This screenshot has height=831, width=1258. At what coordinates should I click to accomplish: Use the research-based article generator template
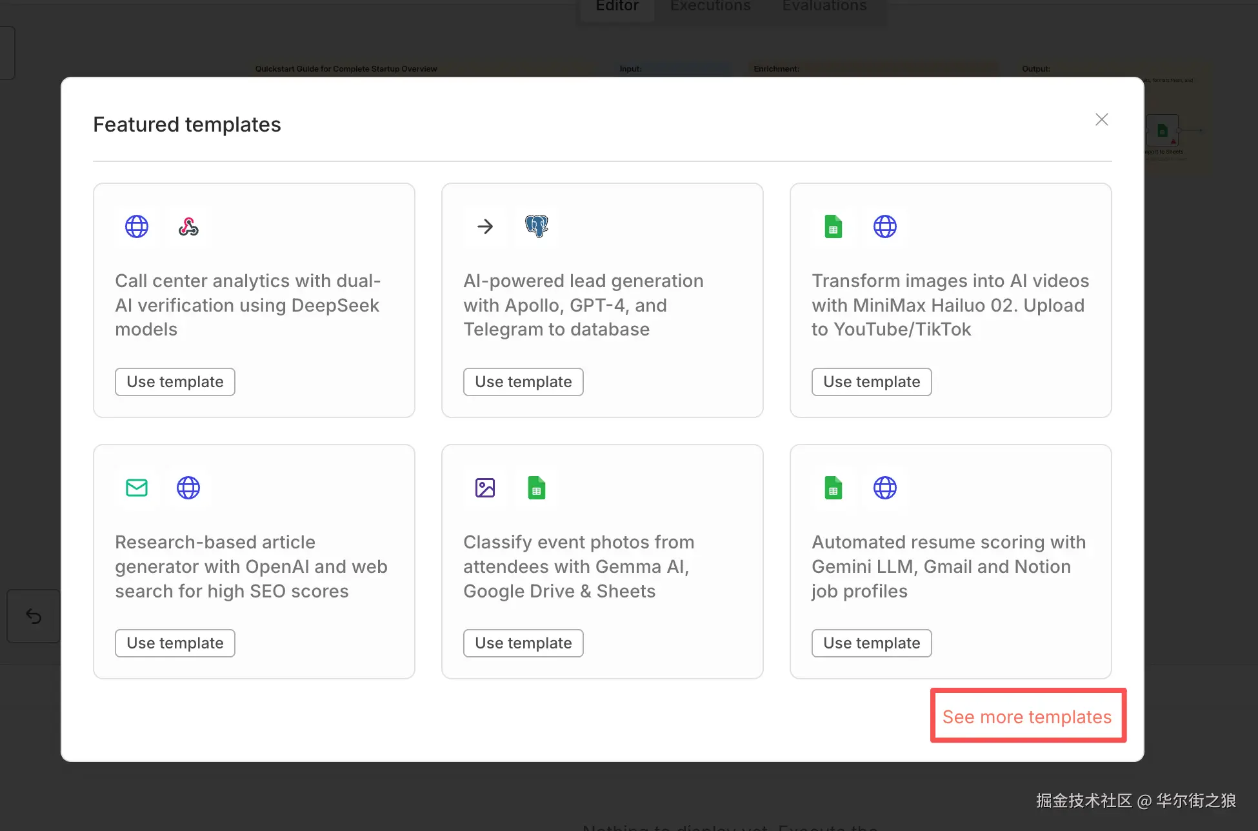click(x=175, y=643)
